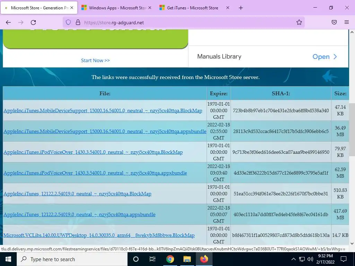Click the 36.49 MB size cell

340,131
